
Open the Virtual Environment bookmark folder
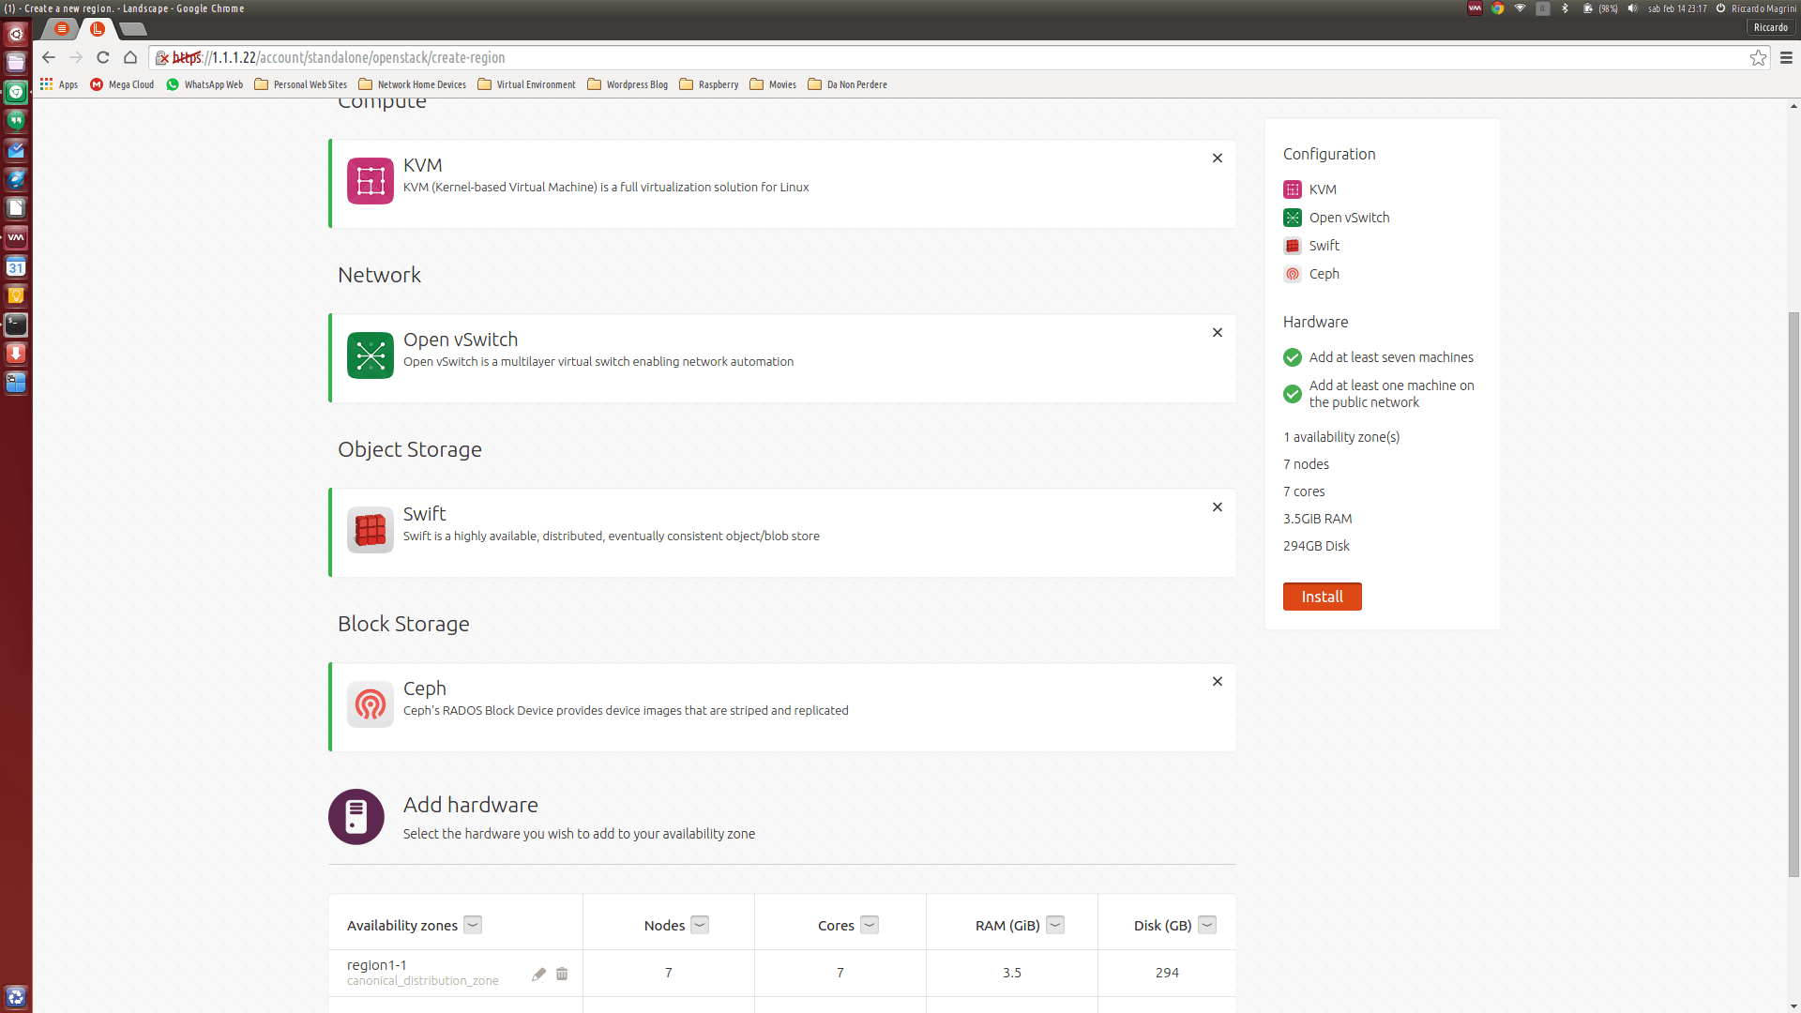(526, 84)
